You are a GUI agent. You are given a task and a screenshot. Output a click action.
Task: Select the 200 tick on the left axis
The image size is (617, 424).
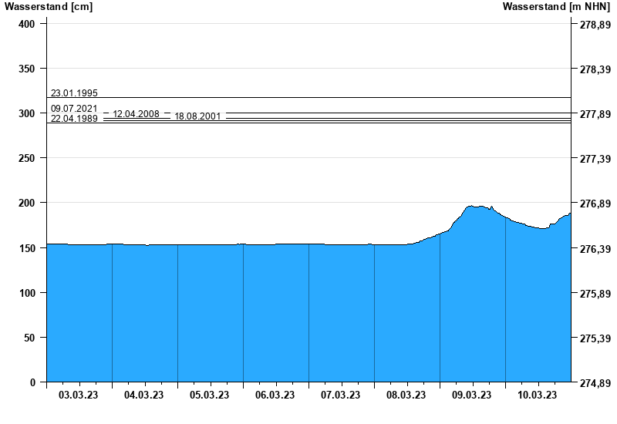point(27,203)
